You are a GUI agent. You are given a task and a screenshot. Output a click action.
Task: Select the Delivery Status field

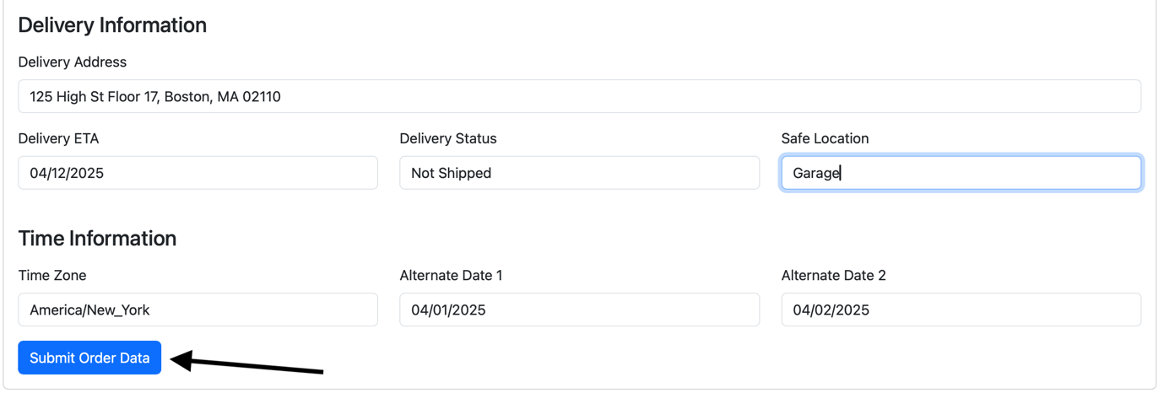pos(579,173)
